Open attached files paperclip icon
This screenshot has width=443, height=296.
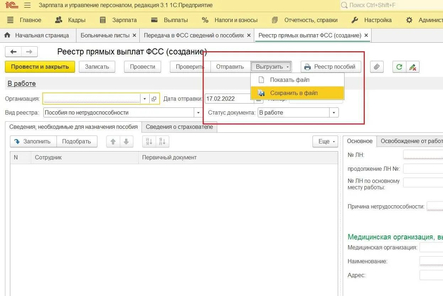(377, 67)
